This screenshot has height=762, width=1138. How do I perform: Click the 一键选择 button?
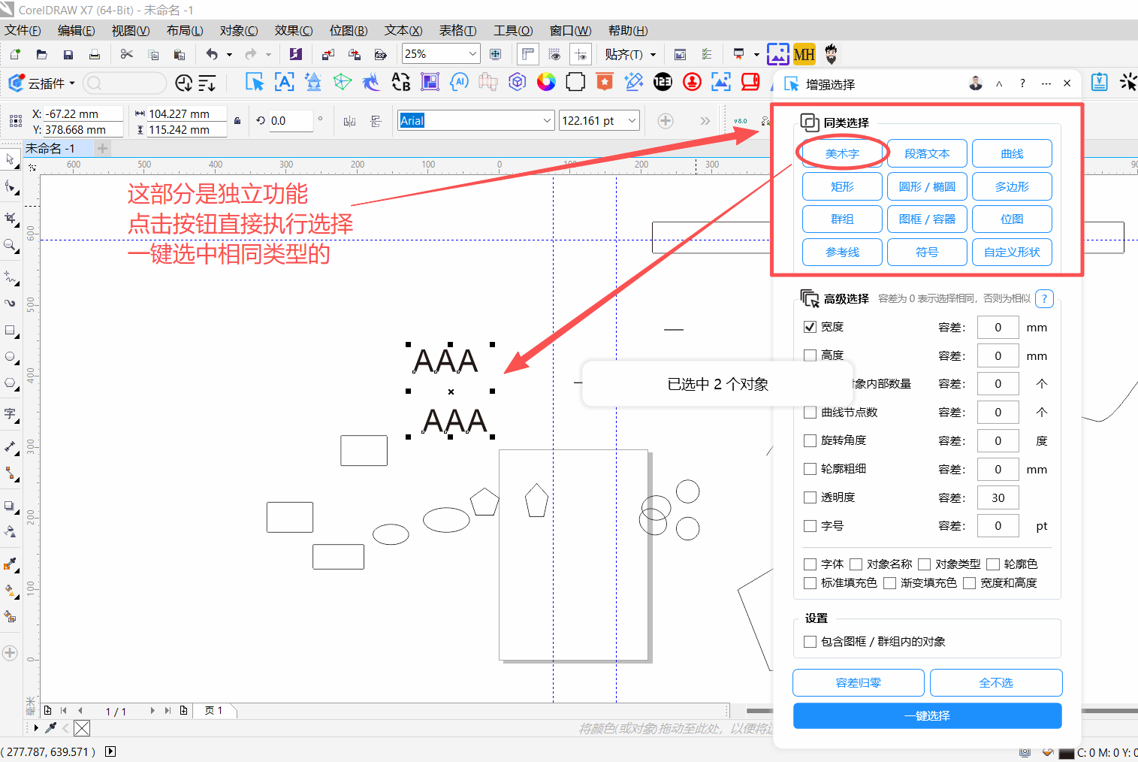[x=927, y=716]
